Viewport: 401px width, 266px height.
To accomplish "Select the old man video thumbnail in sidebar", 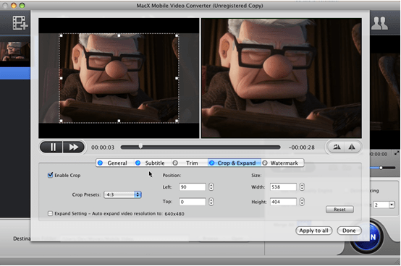I will (14, 51).
